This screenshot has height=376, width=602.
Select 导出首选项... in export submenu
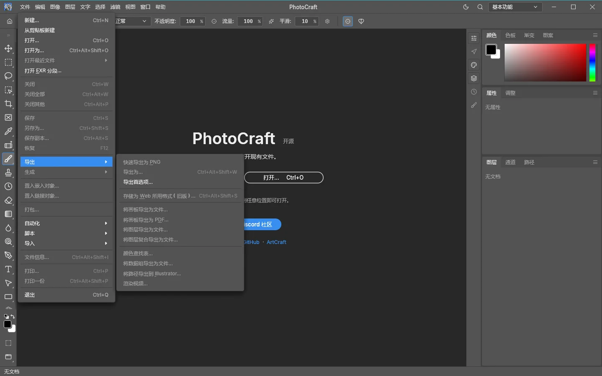(180, 182)
